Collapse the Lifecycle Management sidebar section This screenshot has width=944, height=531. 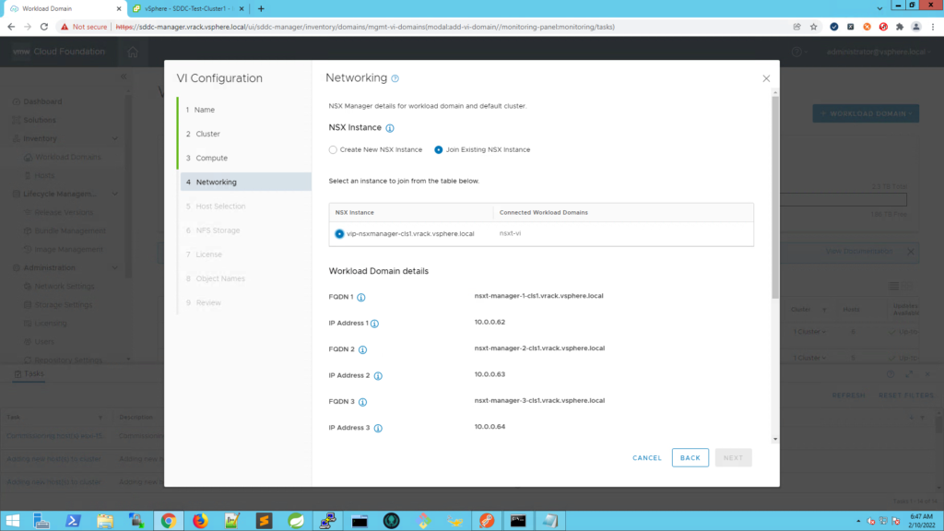pyautogui.click(x=115, y=194)
